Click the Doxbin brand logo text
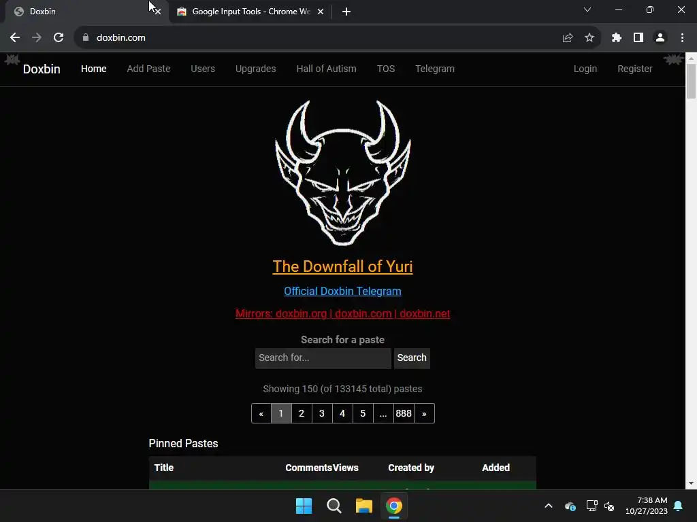The width and height of the screenshot is (697, 522). [42, 69]
